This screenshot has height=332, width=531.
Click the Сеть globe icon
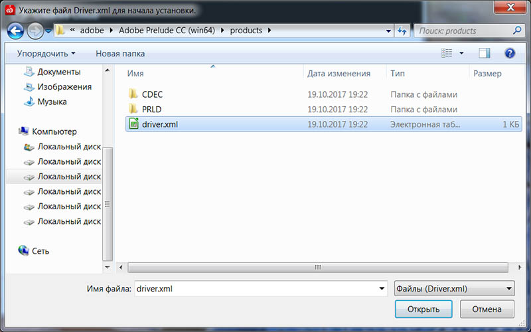click(x=23, y=250)
